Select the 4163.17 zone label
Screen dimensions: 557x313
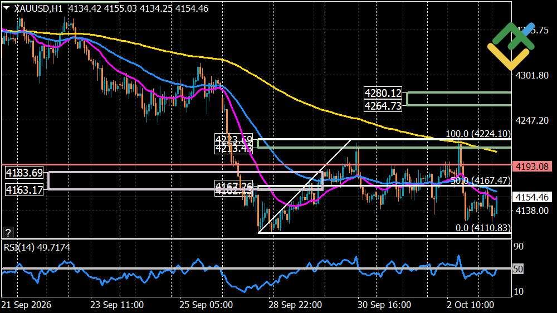pos(25,190)
